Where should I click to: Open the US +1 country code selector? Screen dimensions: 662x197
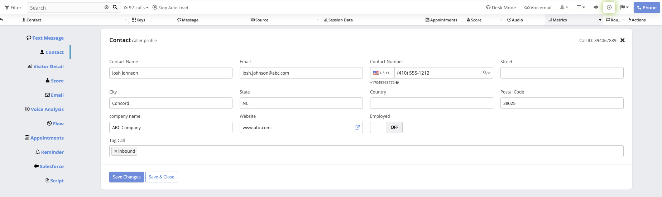pos(382,73)
